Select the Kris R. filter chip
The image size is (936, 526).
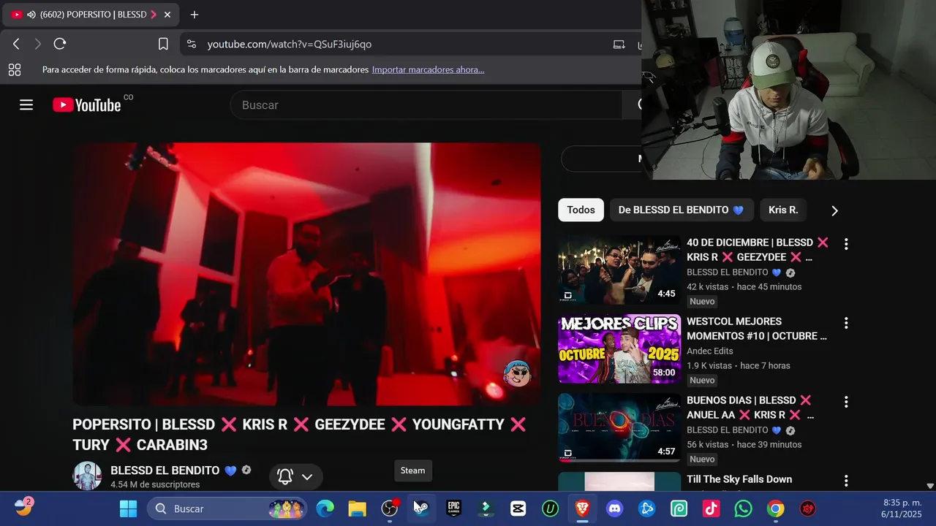pyautogui.click(x=783, y=210)
